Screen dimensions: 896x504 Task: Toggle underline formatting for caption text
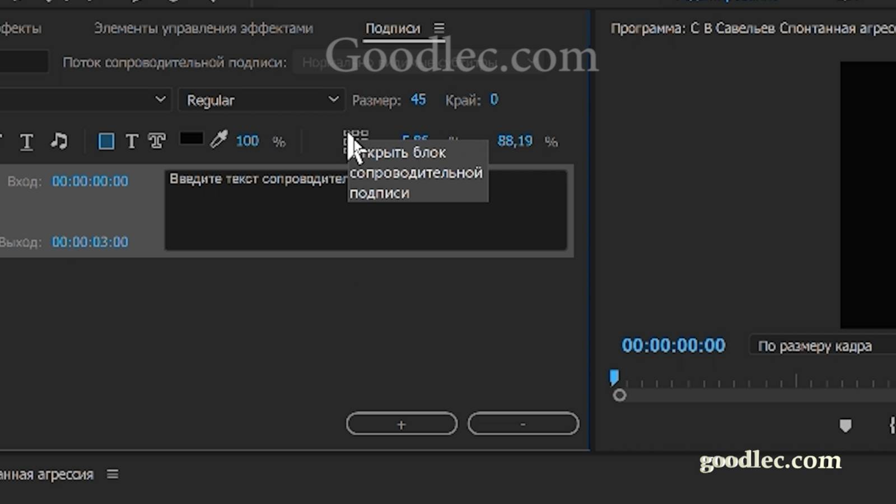click(x=26, y=142)
